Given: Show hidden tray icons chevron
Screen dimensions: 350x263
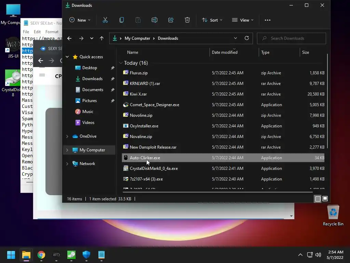Looking at the screenshot, I should 300,255.
